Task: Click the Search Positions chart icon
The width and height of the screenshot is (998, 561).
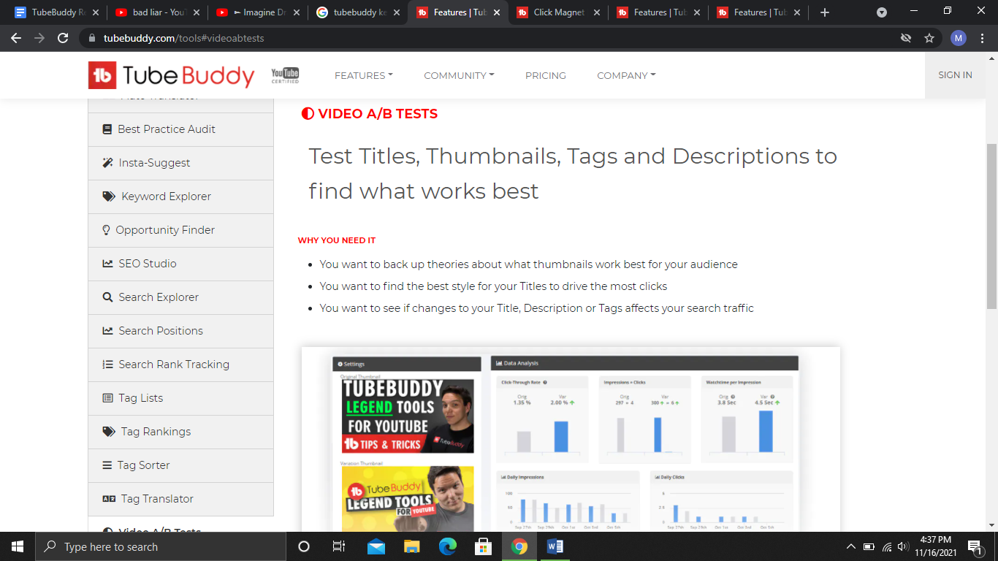Action: [107, 331]
